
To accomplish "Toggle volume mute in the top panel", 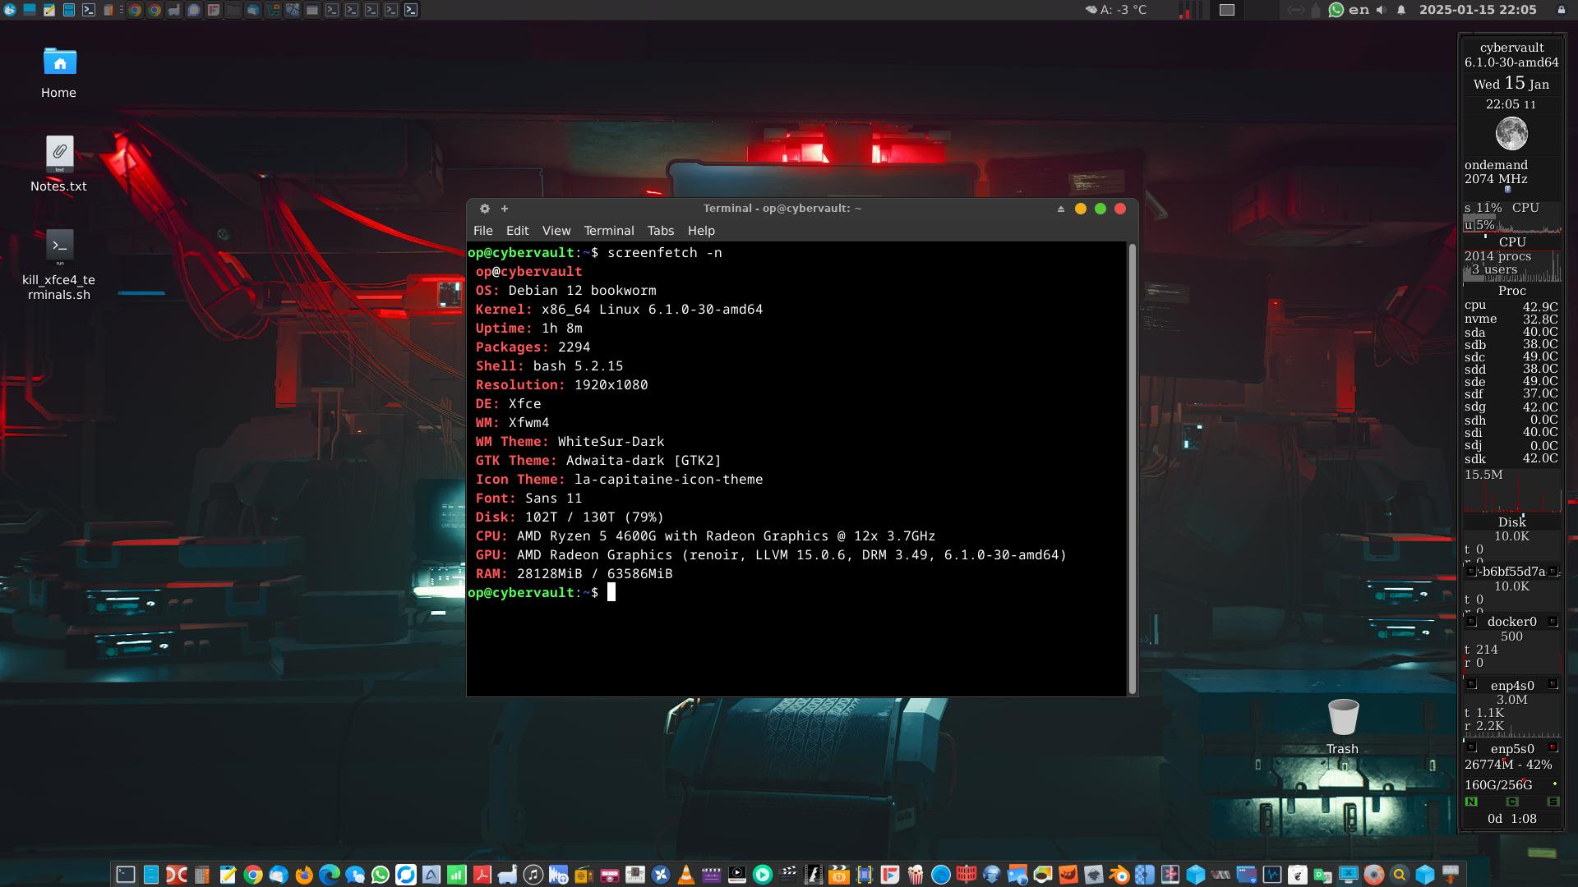I will (x=1381, y=10).
